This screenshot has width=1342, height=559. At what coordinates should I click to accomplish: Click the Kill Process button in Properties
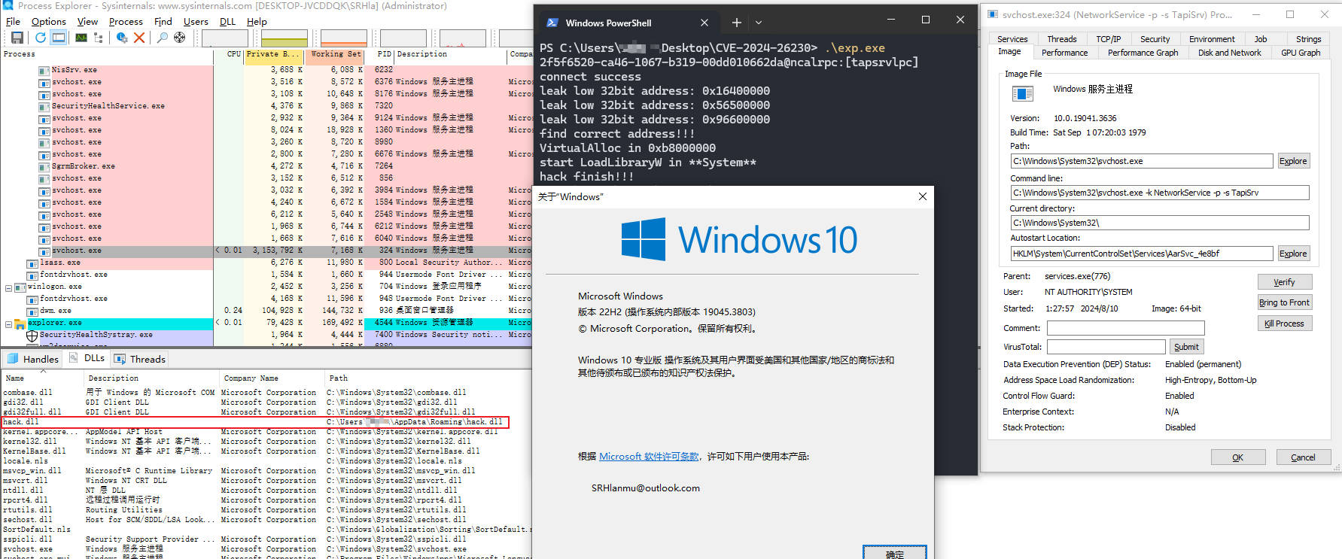[1285, 324]
